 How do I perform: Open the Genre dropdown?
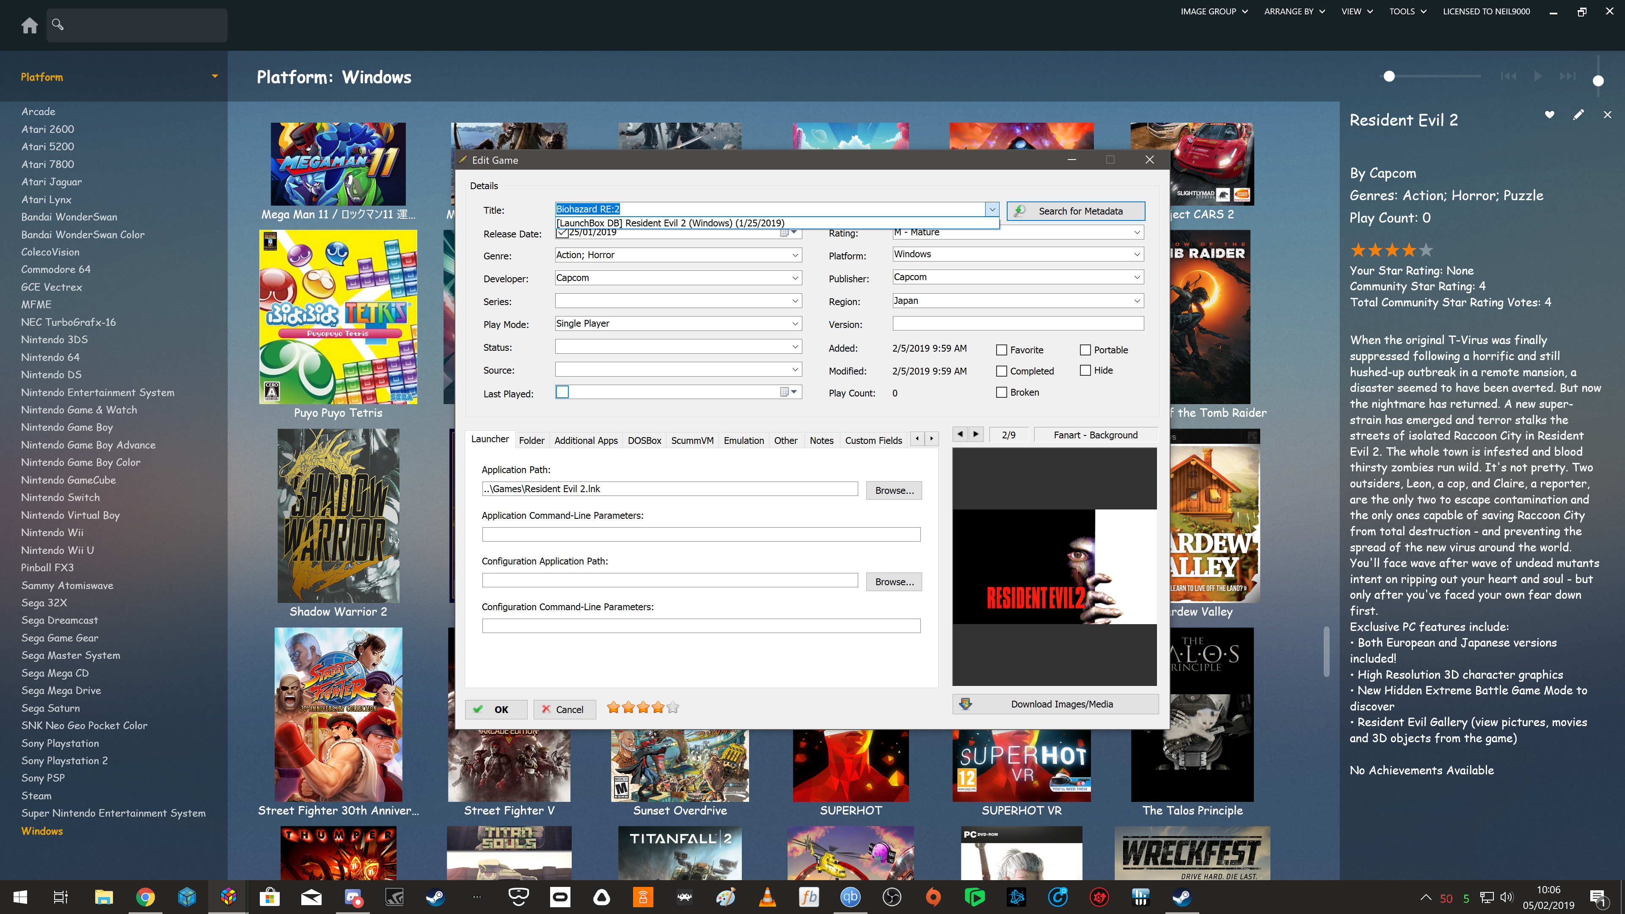[795, 255]
